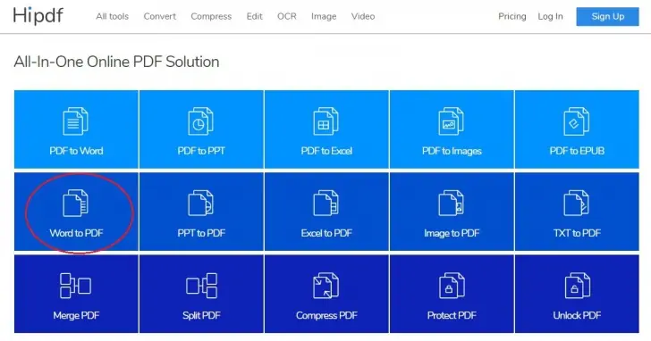
Task: Open the Word to PDF converter icon
Action: [x=75, y=203]
